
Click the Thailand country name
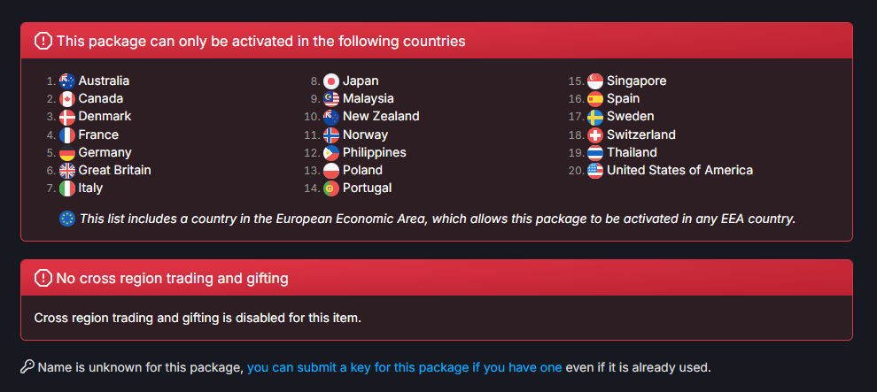[632, 152]
